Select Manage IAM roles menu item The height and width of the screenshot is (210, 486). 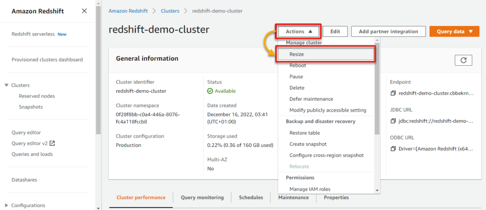(326, 189)
